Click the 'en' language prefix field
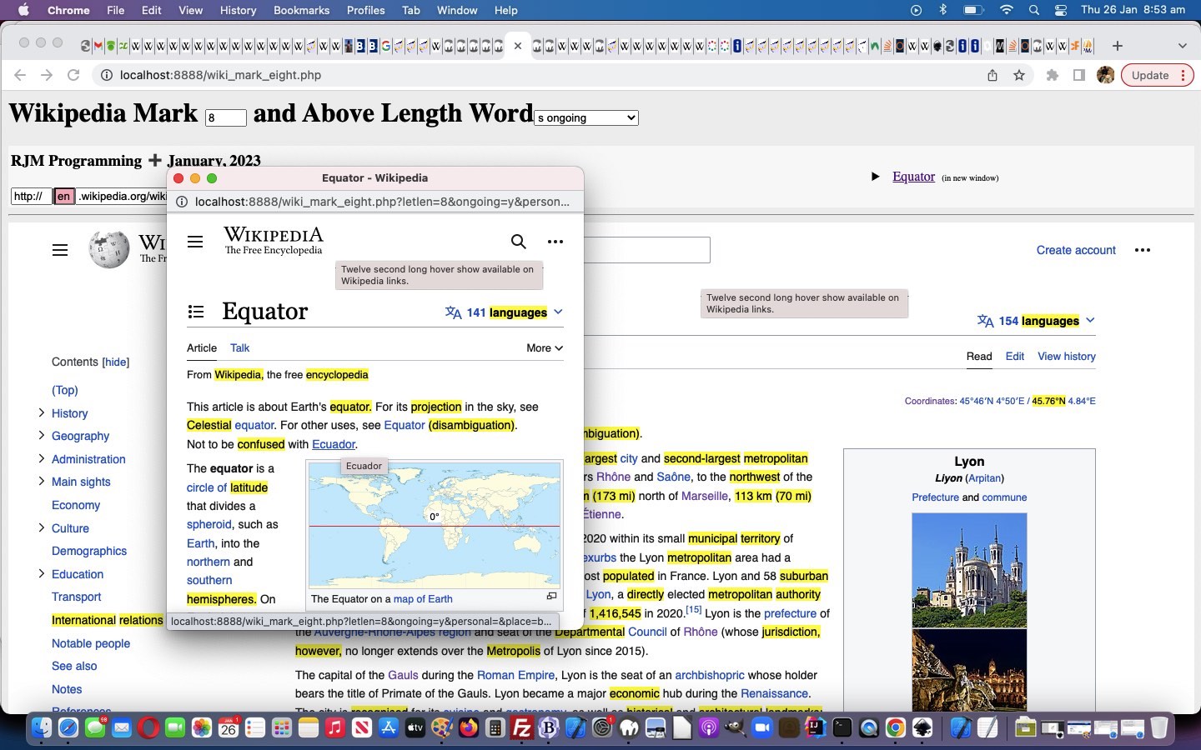Viewport: 1201px width, 750px height. (64, 196)
